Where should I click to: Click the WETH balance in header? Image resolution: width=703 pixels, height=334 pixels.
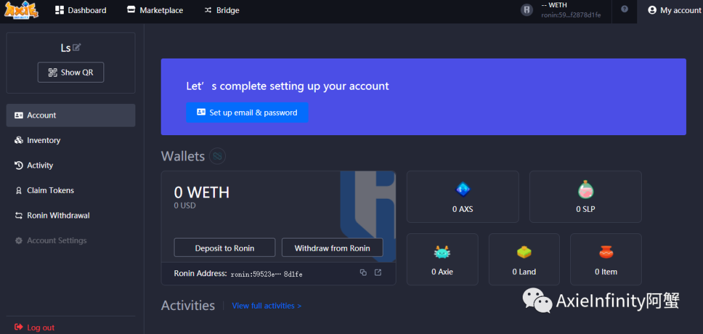554,5
